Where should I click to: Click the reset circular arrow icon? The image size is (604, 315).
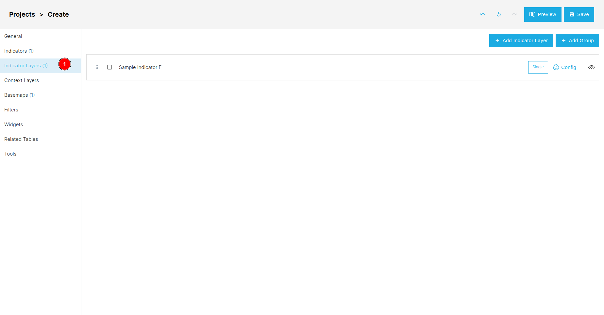pos(498,14)
